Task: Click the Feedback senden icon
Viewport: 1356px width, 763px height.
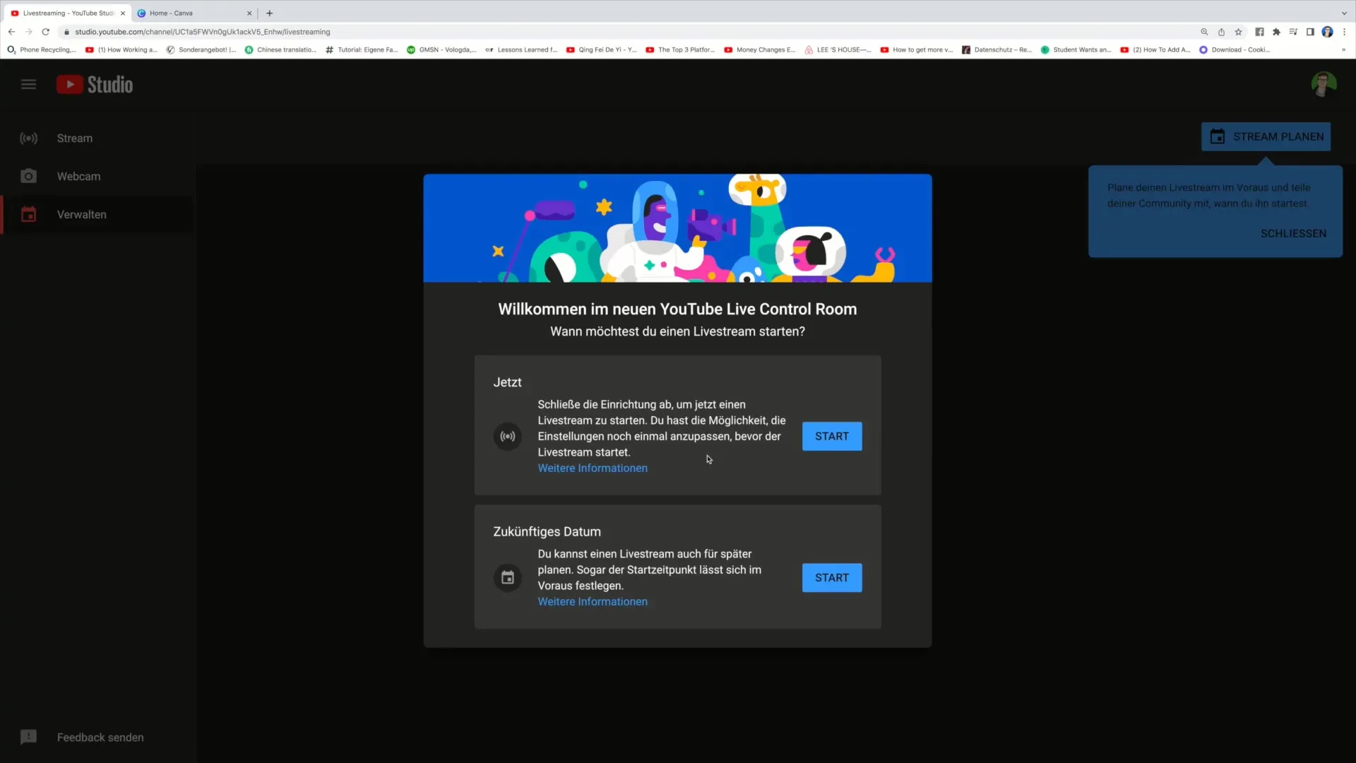Action: coord(28,737)
